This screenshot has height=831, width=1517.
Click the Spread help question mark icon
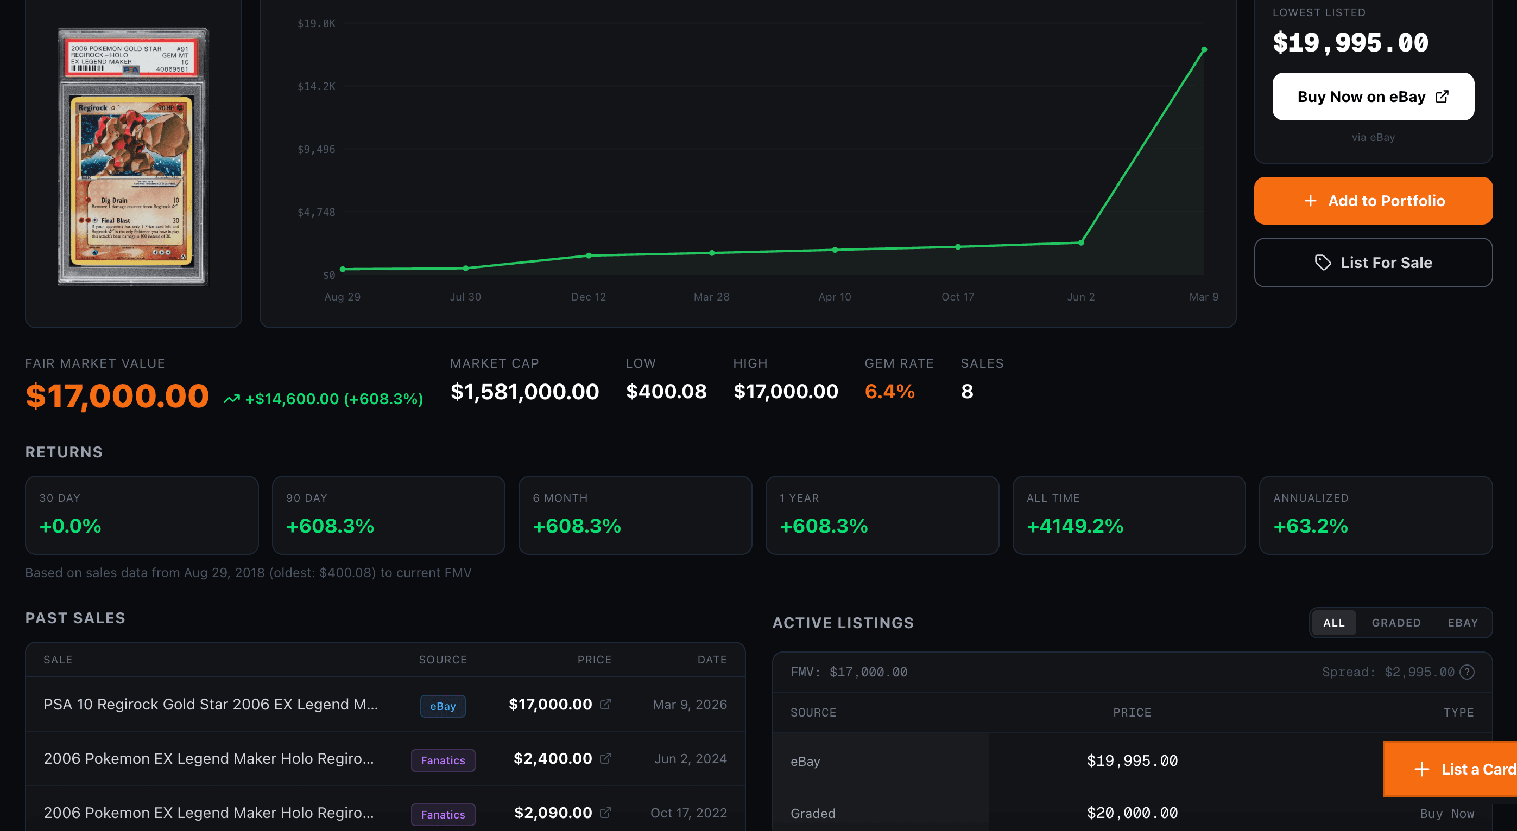pos(1467,672)
